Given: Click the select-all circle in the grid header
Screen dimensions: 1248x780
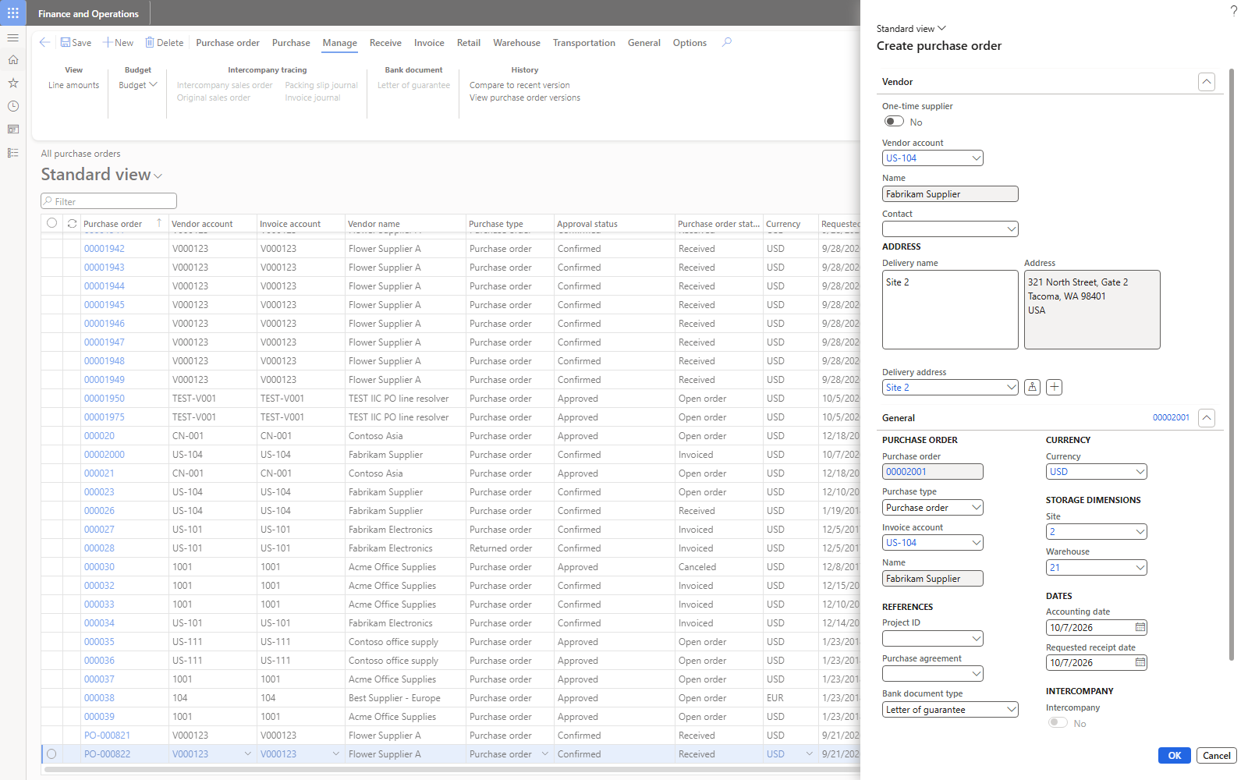Looking at the screenshot, I should click(x=51, y=223).
